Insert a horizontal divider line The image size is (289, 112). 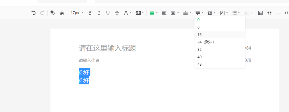coord(279,13)
